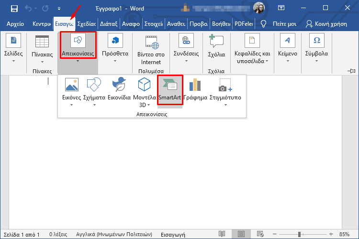Screen dimensions: 359x239
Task: Click the zoom slider handle
Action: 299,234
